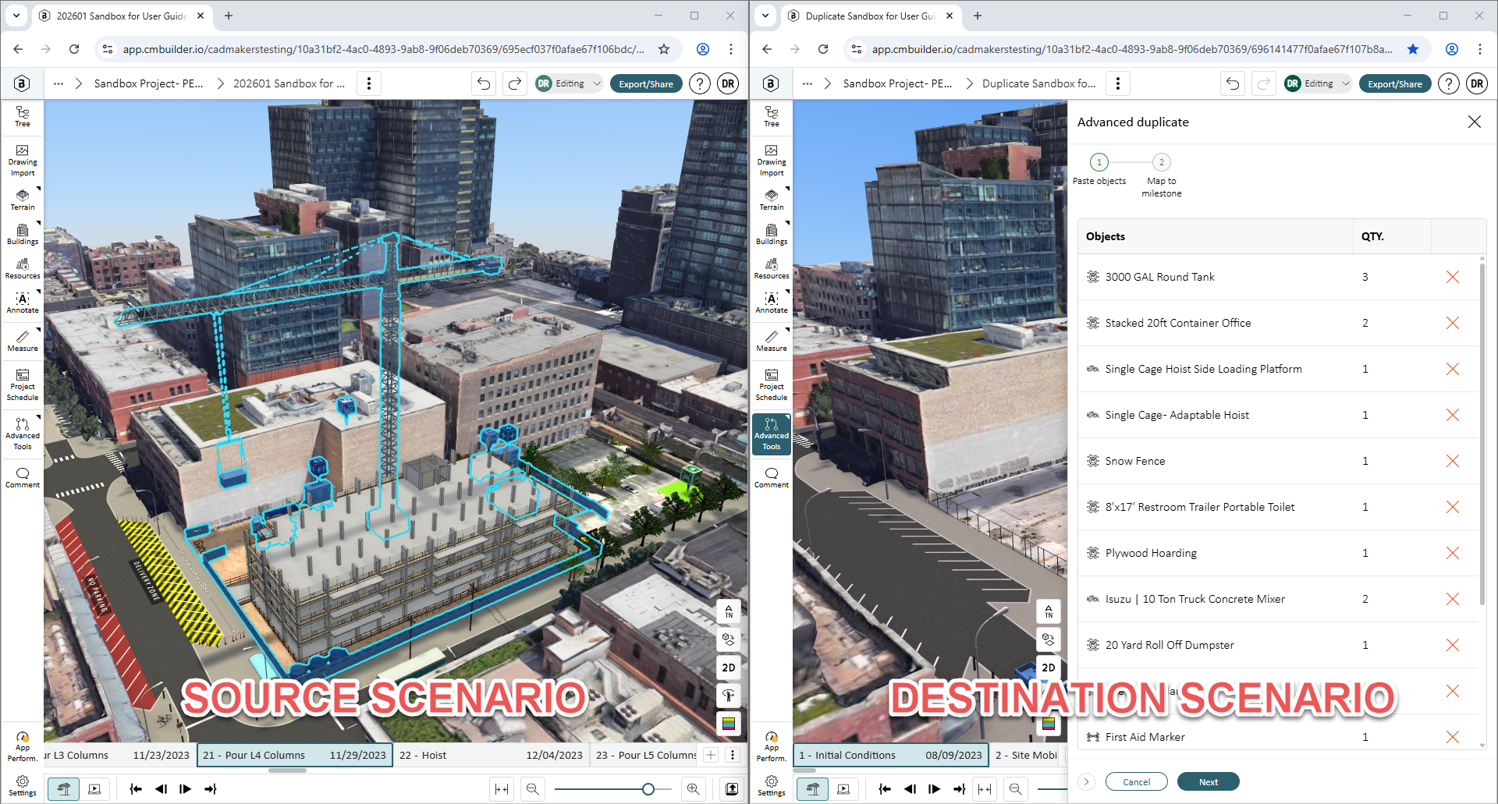This screenshot has height=804, width=1498.
Task: Toggle 2D view in right window
Action: tap(1049, 668)
